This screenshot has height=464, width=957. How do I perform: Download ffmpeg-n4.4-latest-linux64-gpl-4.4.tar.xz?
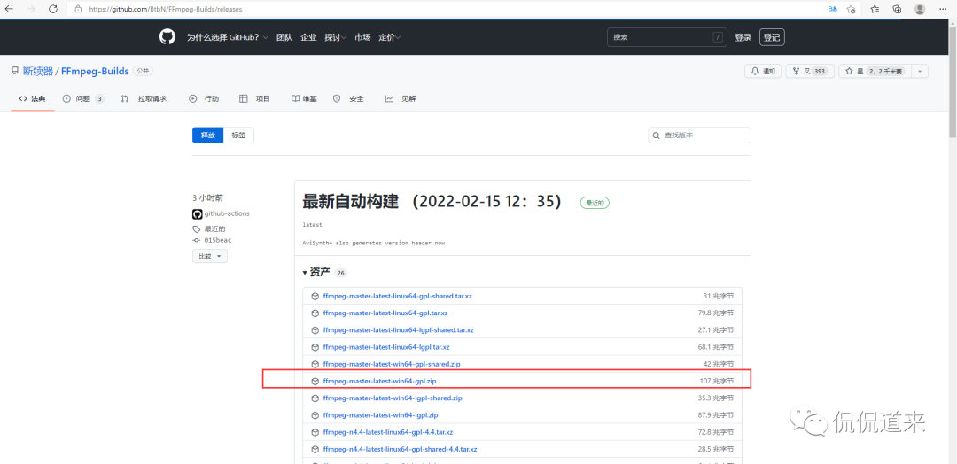[x=387, y=432]
